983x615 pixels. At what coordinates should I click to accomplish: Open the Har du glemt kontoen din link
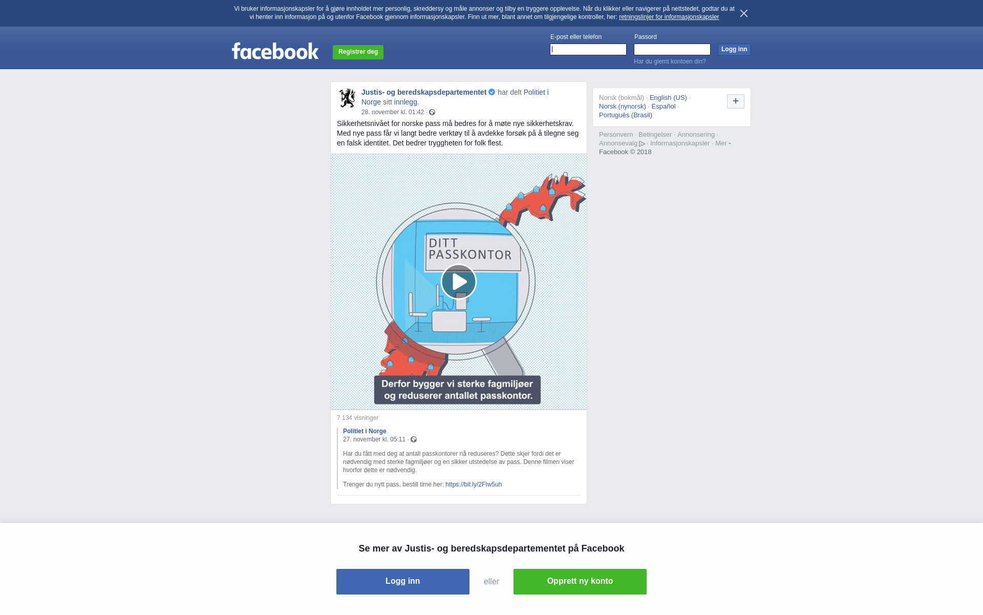point(670,61)
